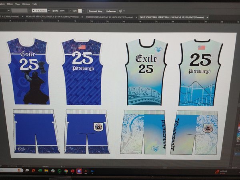Switch to Adobe Illustrator taskbar icon

pyautogui.click(x=85, y=171)
